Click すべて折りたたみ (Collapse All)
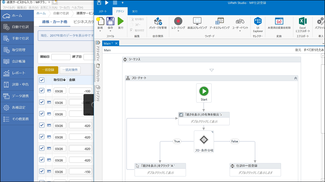 point(313,50)
